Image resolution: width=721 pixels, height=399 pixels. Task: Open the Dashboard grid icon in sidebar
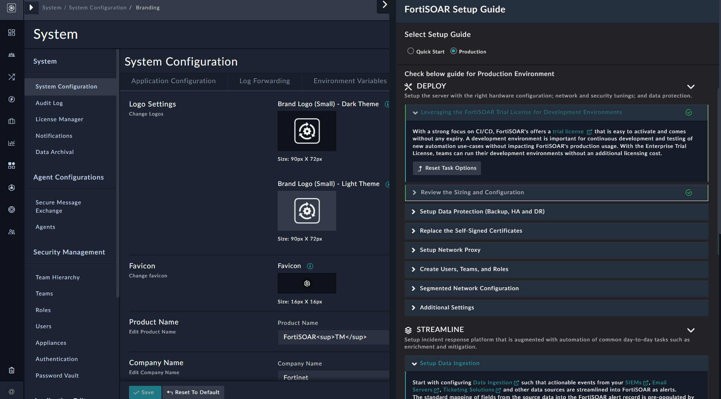coord(11,33)
